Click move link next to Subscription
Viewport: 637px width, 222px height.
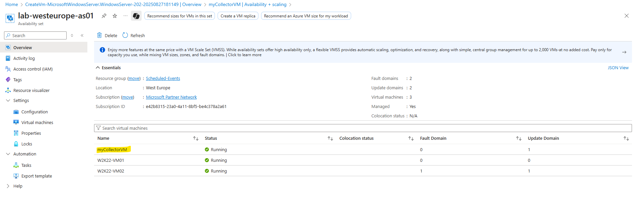point(128,97)
